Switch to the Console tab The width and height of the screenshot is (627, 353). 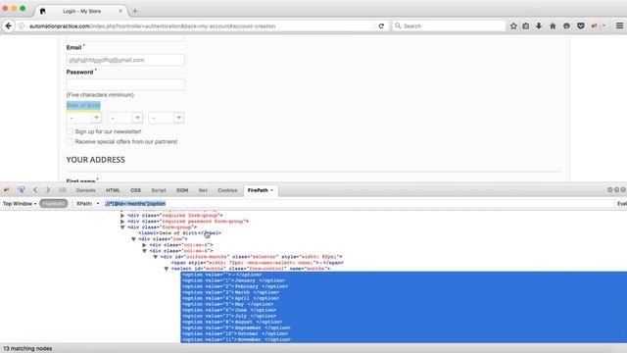click(85, 190)
